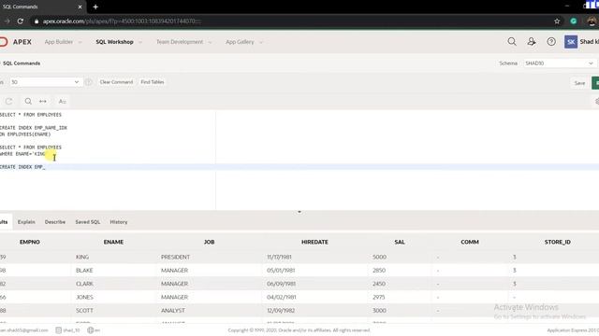The width and height of the screenshot is (599, 336).
Task: Click the language globe icon in footer
Action: coord(90,330)
